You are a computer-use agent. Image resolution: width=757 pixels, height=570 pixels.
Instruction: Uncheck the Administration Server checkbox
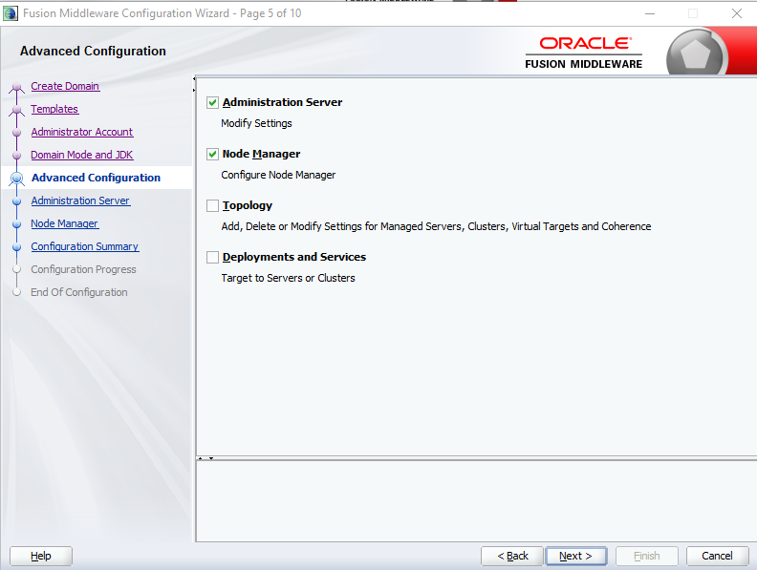212,102
